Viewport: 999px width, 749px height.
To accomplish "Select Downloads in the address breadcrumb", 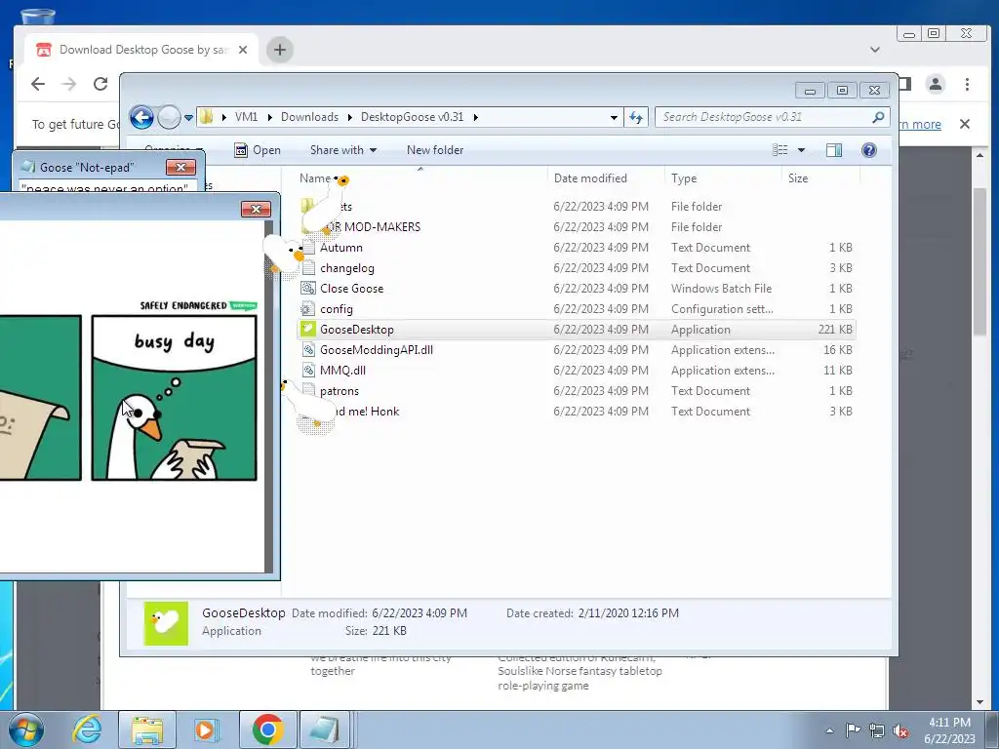I will point(309,117).
